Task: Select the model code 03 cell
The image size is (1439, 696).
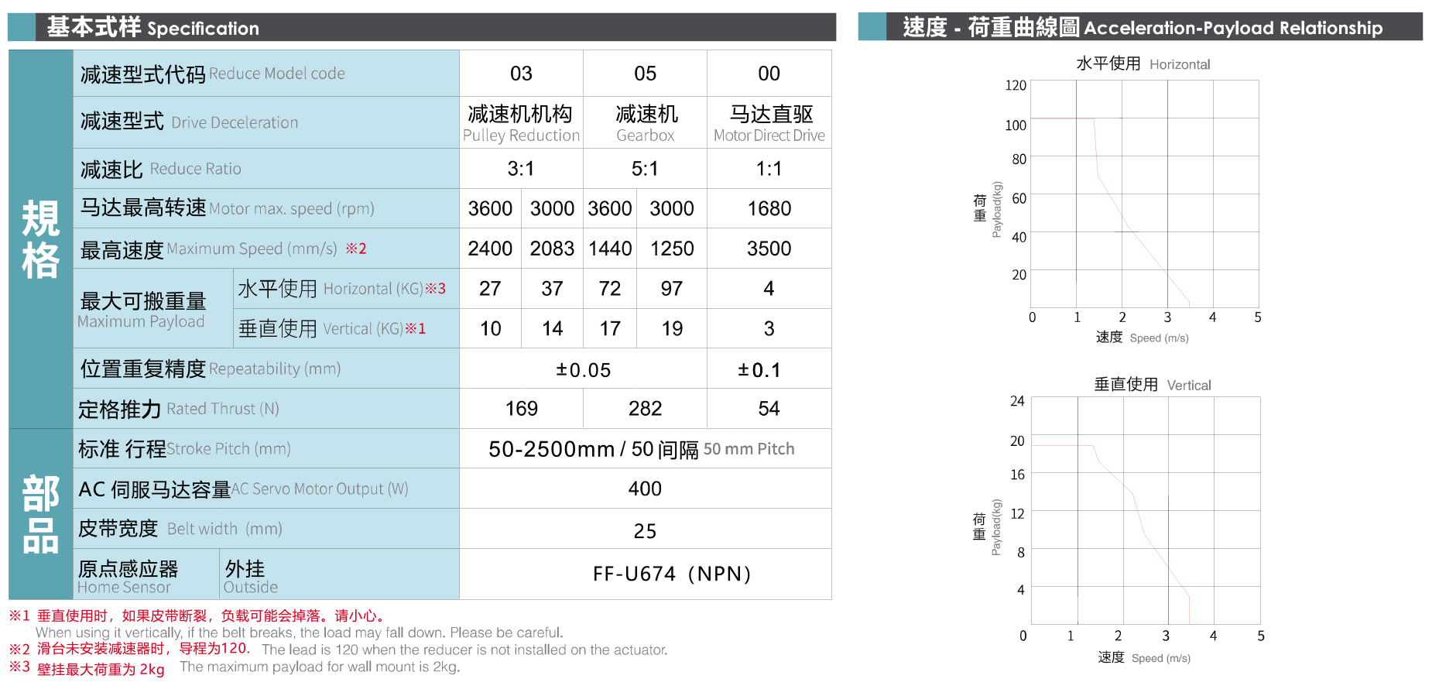Action: coord(521,74)
